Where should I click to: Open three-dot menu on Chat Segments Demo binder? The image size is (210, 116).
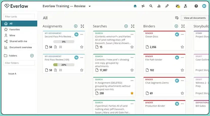(x=182, y=81)
